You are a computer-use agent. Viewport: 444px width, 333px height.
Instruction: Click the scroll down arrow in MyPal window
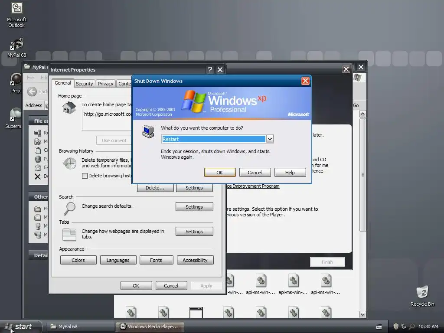pyautogui.click(x=363, y=314)
